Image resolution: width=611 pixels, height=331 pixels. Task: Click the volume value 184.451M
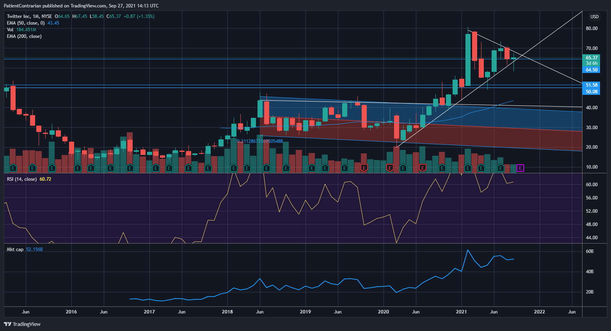pyautogui.click(x=26, y=30)
